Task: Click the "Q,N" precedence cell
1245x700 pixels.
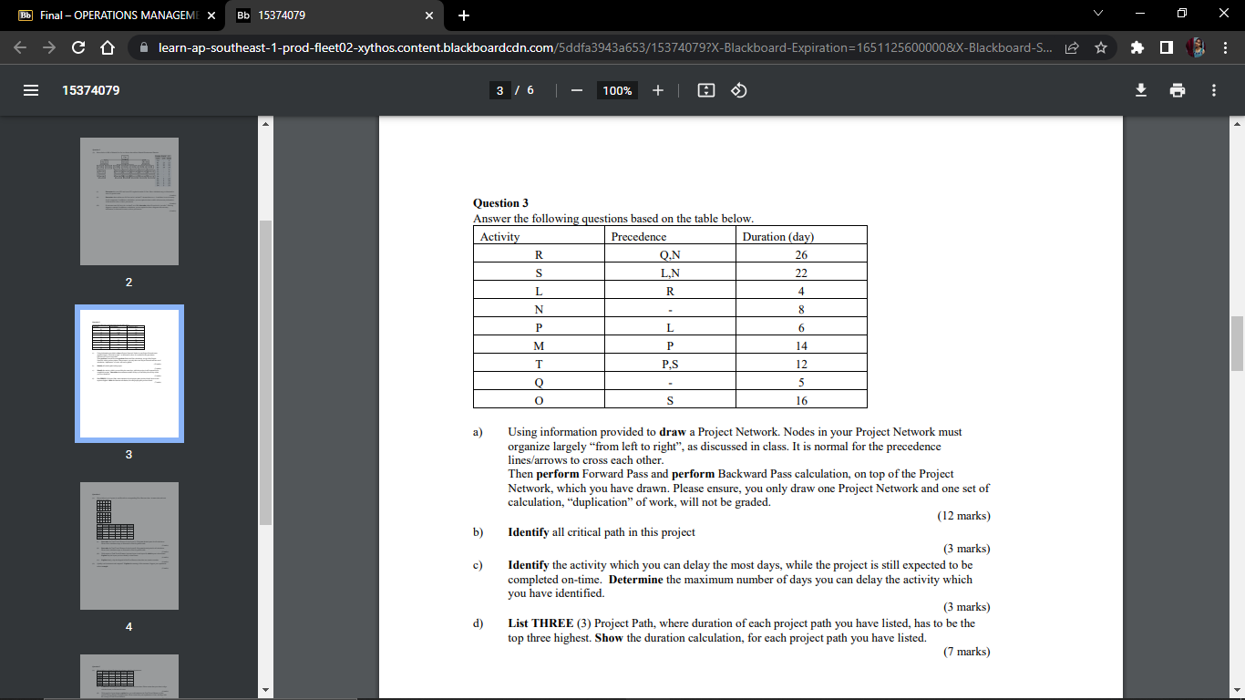Action: tap(670, 255)
